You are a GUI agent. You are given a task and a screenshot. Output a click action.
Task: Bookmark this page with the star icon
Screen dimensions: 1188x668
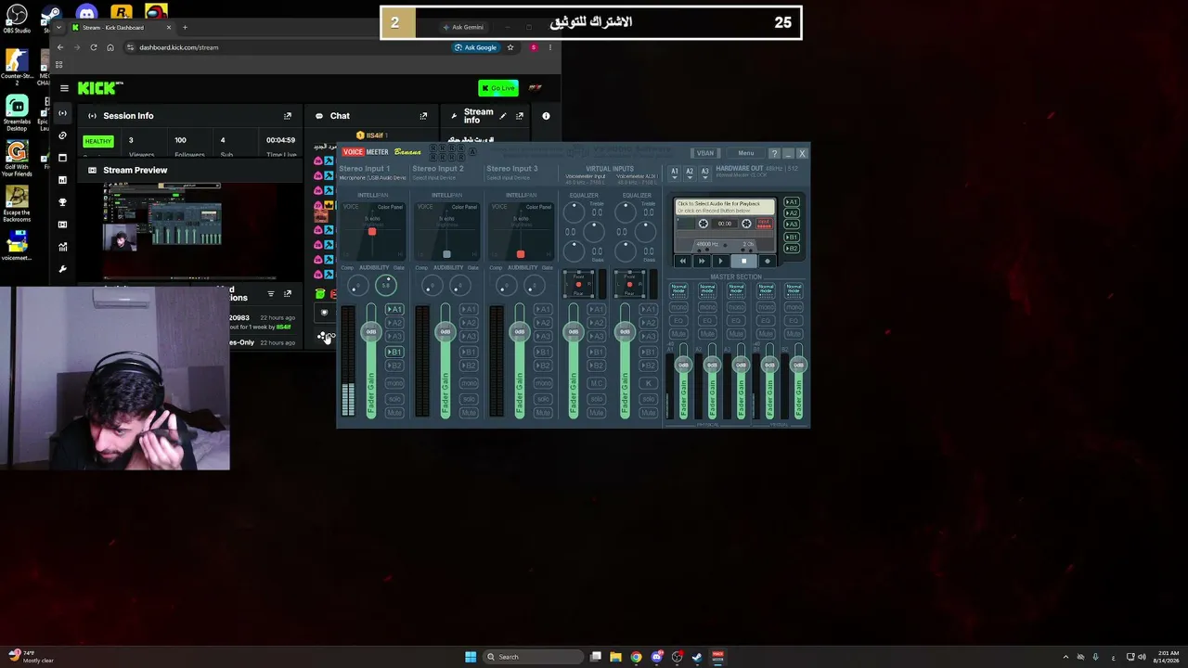(510, 47)
